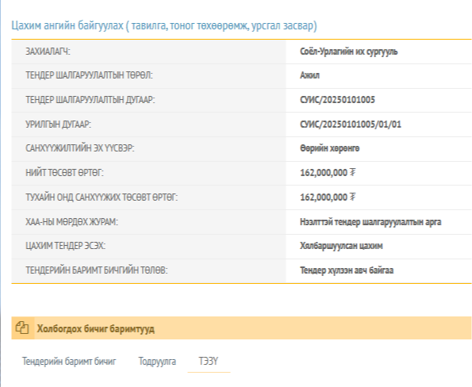This screenshot has height=387, width=472.
Task: Click tender number СУИС/20250101005
Action: click(x=337, y=100)
